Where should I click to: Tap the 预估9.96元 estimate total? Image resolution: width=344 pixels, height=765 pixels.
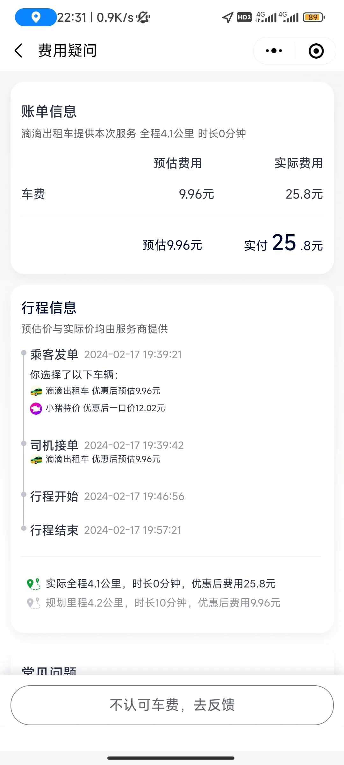click(x=172, y=245)
